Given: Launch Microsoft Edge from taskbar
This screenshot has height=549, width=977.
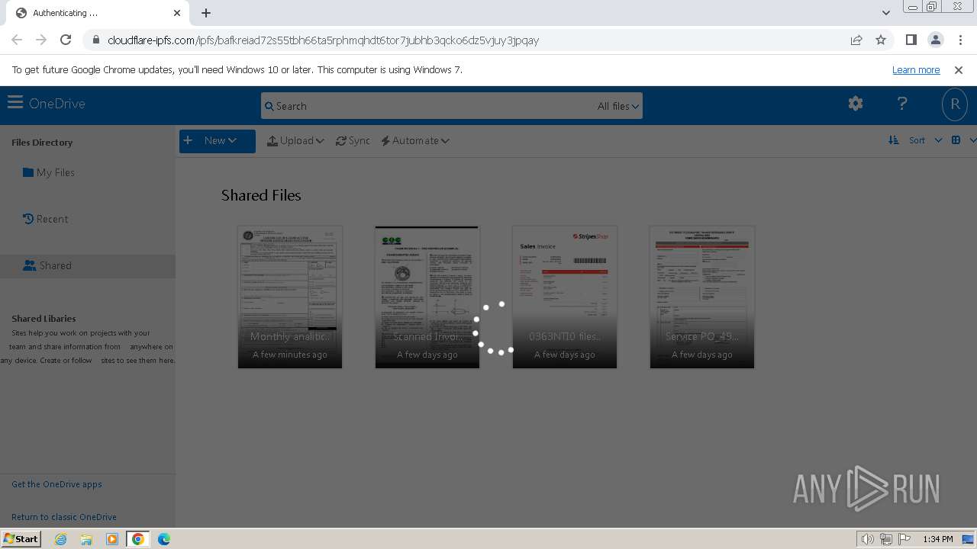Looking at the screenshot, I should click(x=164, y=539).
